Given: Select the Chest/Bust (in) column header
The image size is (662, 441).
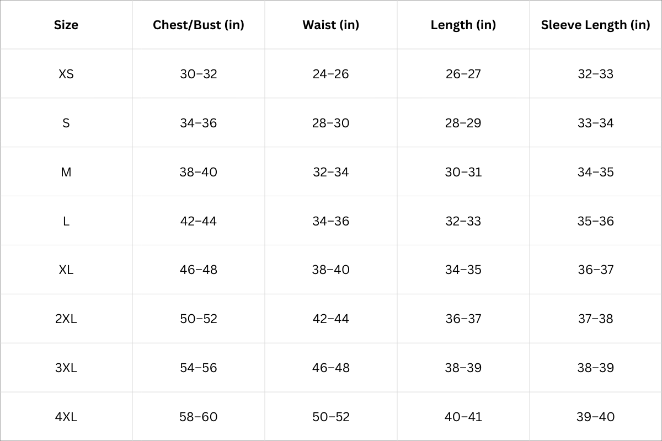Looking at the screenshot, I should pyautogui.click(x=199, y=25).
